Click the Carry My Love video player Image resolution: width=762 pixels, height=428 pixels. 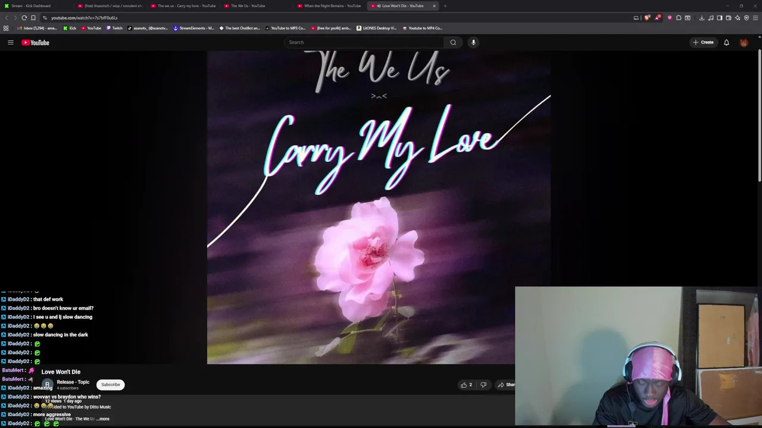pos(379,207)
